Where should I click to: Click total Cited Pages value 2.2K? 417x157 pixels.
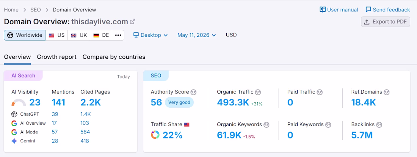click(91, 102)
